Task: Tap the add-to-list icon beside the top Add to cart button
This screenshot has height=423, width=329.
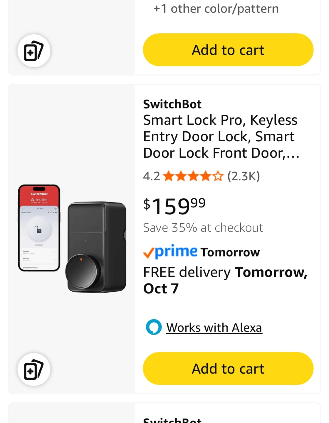Action: (x=34, y=51)
